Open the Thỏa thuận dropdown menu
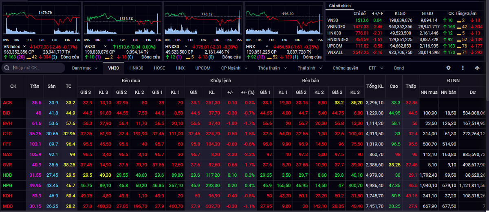 (x=271, y=68)
